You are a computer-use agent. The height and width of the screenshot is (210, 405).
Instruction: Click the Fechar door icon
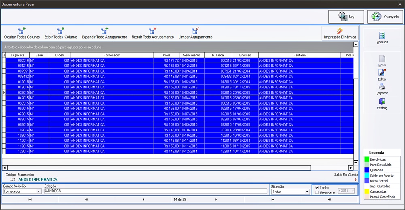(382, 101)
